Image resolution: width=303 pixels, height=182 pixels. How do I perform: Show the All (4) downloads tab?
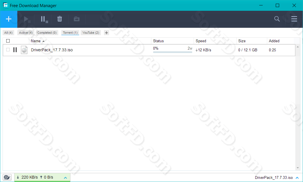click(x=8, y=33)
